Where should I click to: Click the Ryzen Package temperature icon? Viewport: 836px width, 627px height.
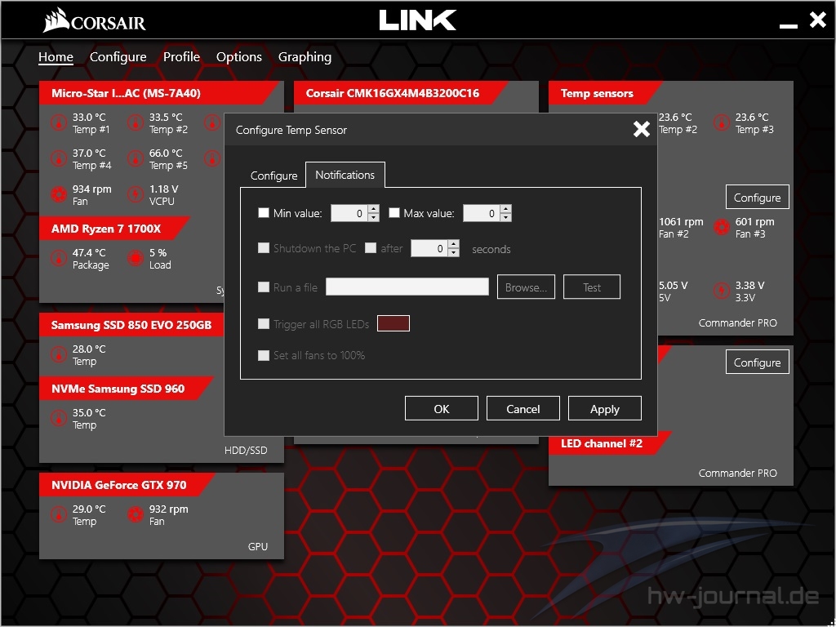click(59, 259)
